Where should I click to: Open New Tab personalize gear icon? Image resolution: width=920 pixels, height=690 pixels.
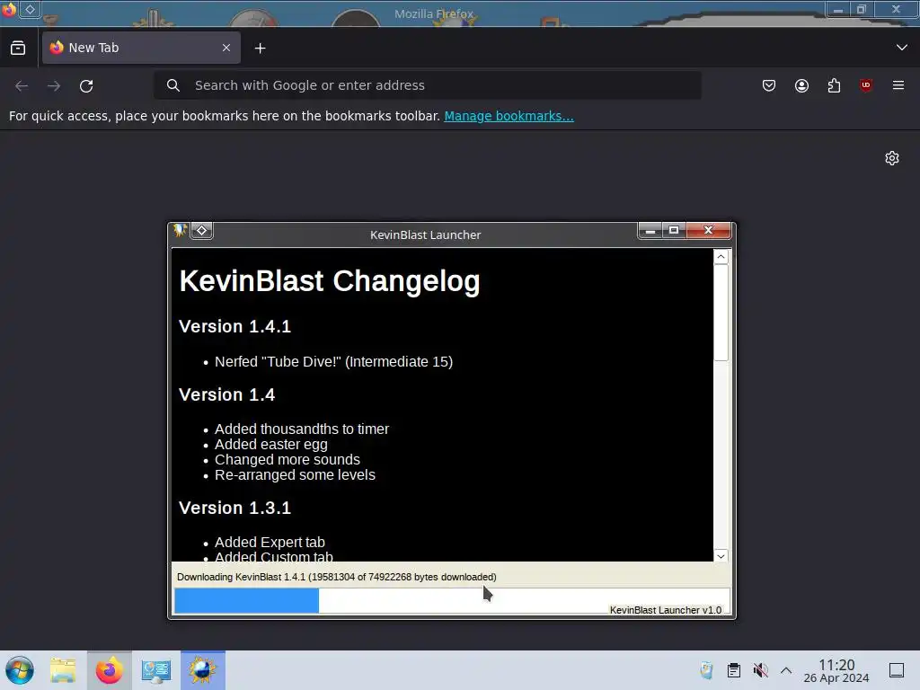tap(892, 158)
